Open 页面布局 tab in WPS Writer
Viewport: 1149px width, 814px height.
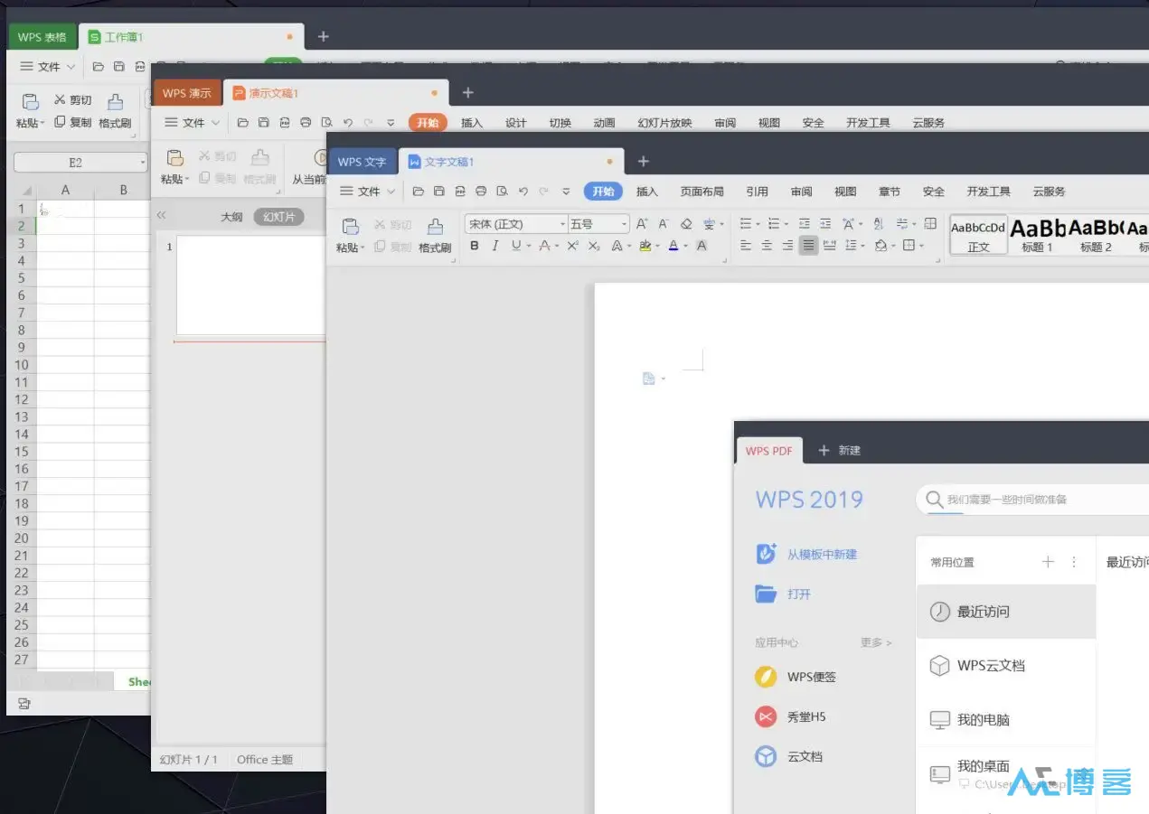click(702, 192)
